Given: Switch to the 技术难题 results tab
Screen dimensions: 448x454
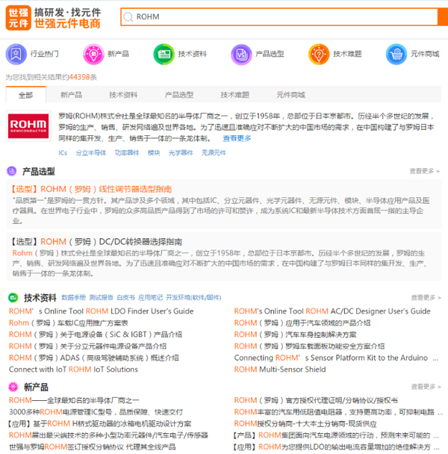Looking at the screenshot, I should 235,95.
